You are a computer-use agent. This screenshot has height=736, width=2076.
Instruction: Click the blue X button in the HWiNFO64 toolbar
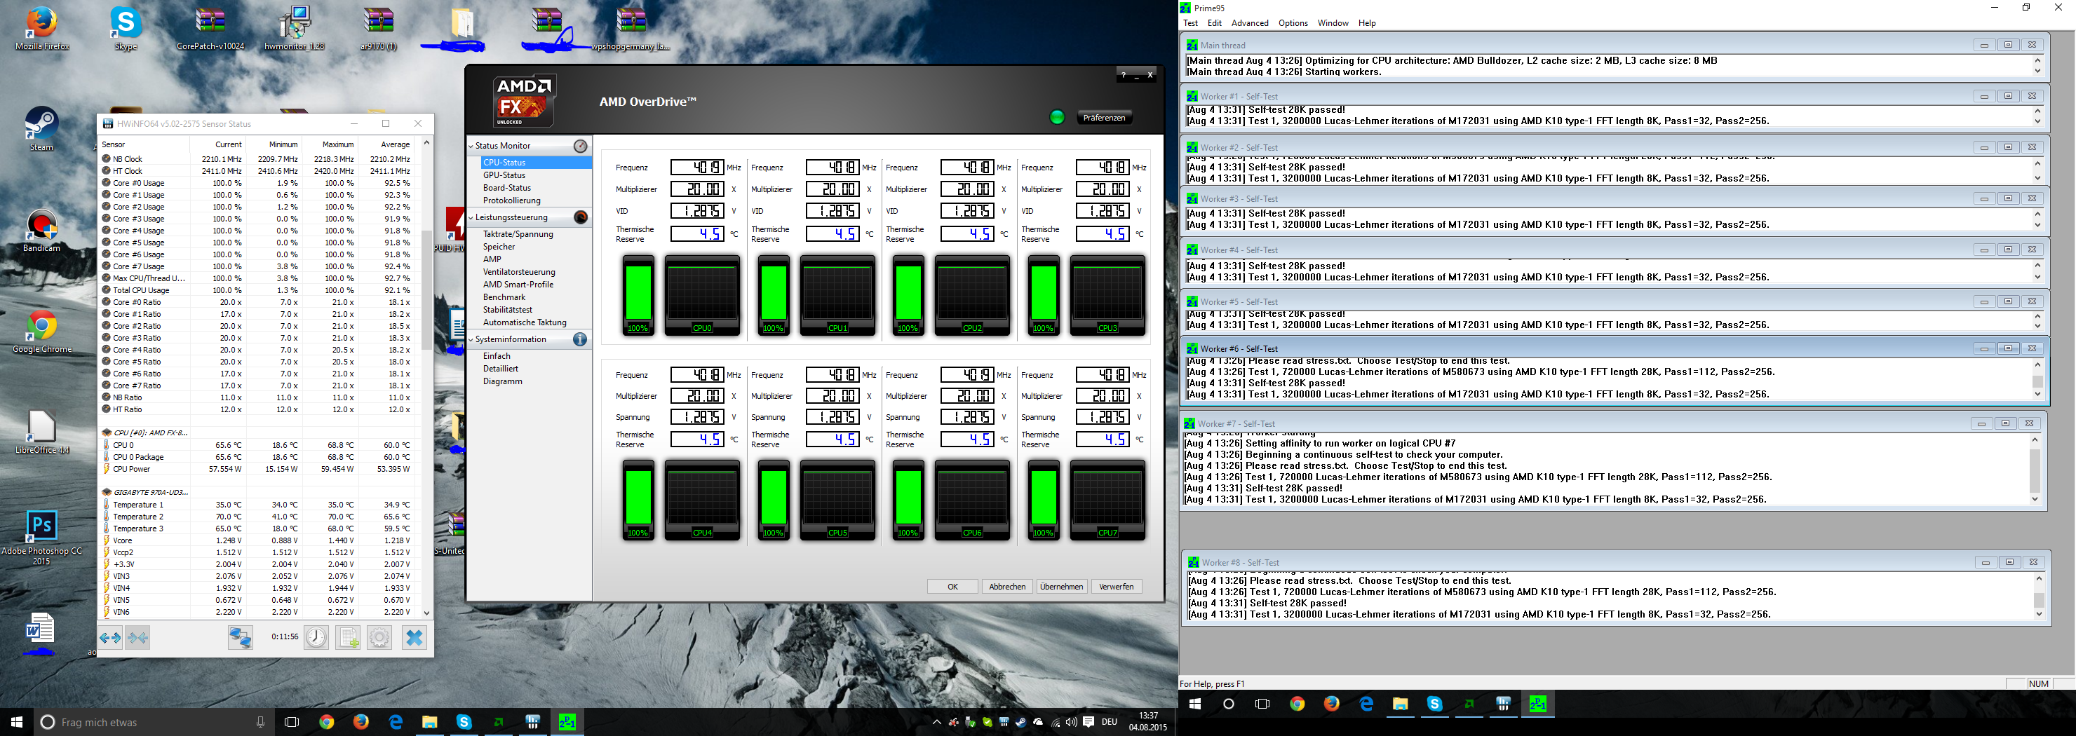pyautogui.click(x=414, y=638)
